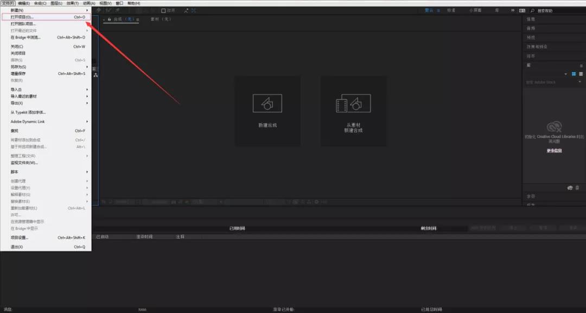The height and width of the screenshot is (313, 586).
Task: Click the Creative Cloud sync icon in Libraries
Action: click(x=569, y=188)
